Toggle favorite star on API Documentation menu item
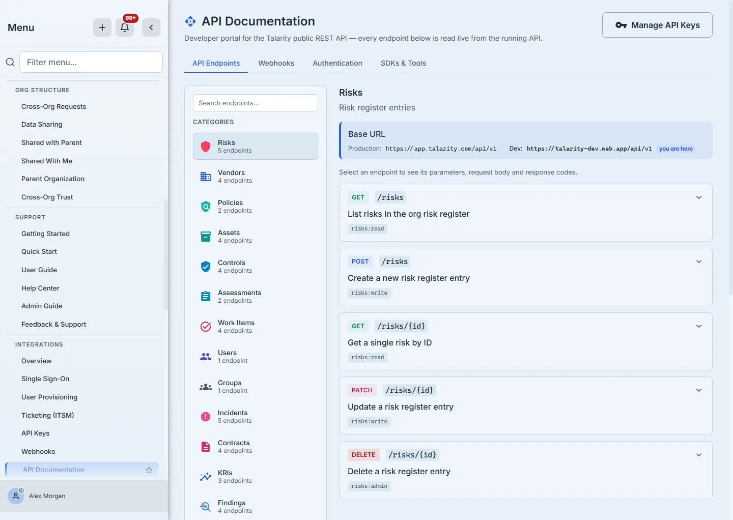Image resolution: width=733 pixels, height=520 pixels. 149,470
